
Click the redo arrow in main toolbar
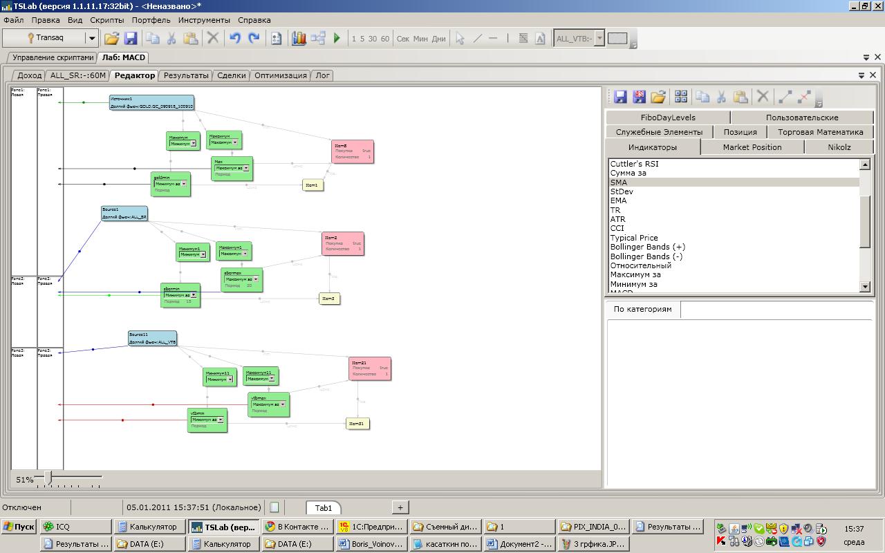click(x=254, y=39)
